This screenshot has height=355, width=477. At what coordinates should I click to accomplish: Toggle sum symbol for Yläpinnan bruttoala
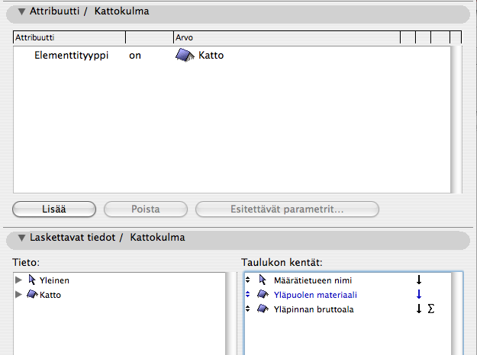click(x=431, y=309)
